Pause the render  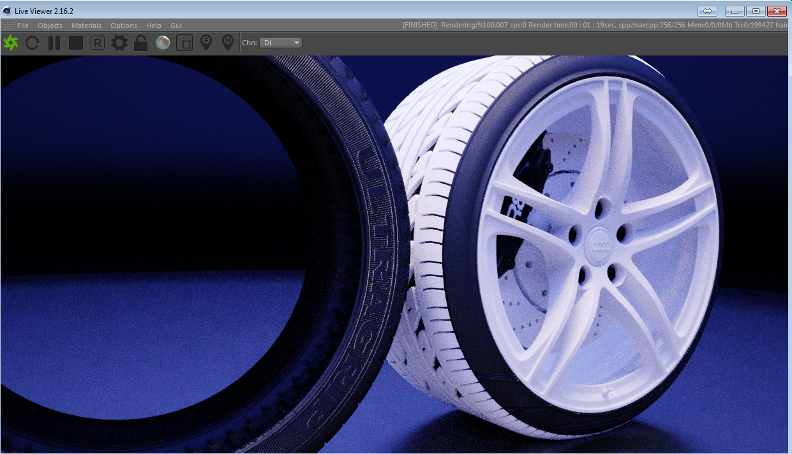pyautogui.click(x=54, y=43)
